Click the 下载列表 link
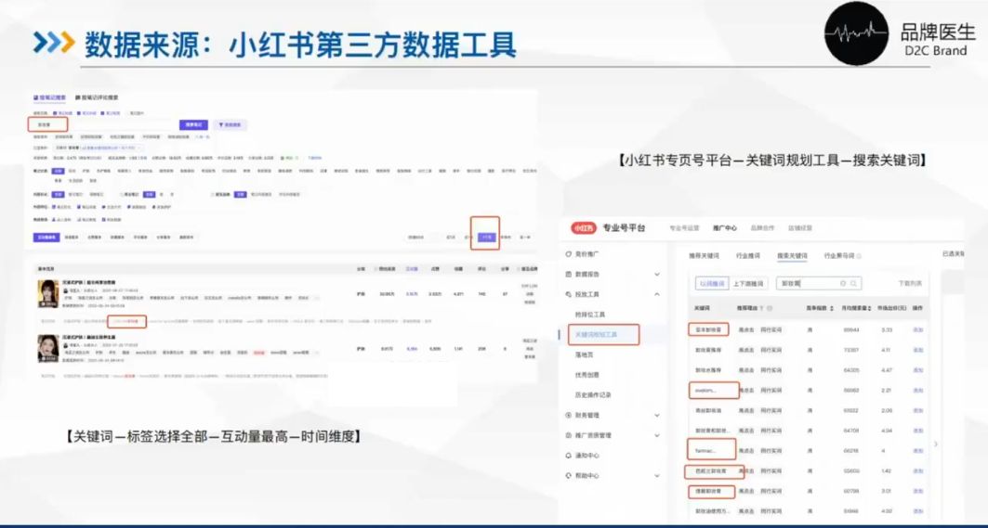 910,284
